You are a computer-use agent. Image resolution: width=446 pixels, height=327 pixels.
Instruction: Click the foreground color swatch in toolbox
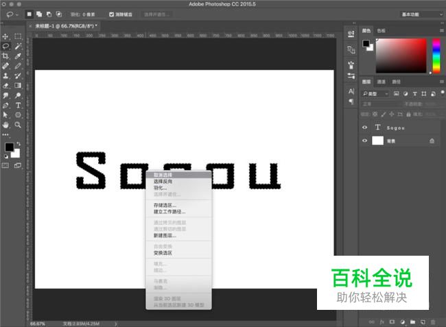pos(9,147)
